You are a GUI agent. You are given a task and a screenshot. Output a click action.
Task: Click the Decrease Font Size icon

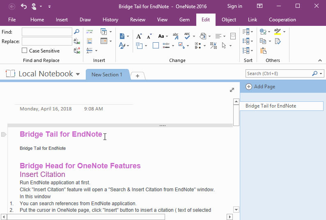tap(149, 36)
